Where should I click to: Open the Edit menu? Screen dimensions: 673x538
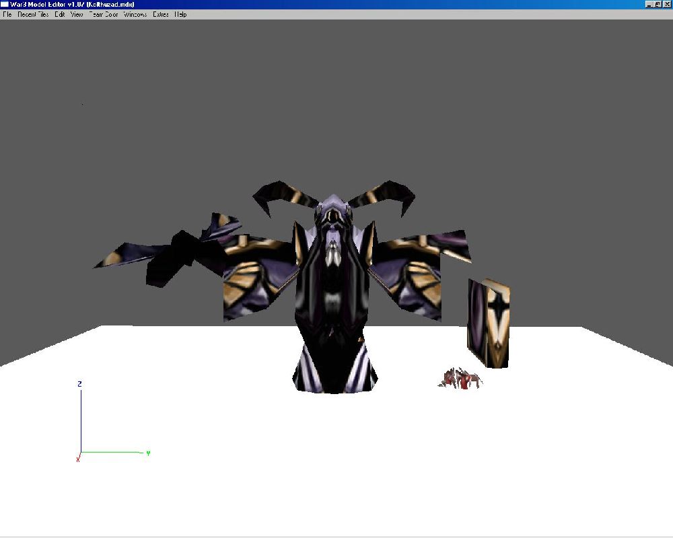pos(60,14)
